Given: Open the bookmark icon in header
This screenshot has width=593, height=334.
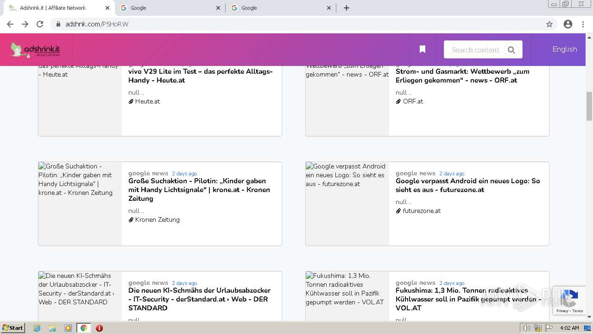Looking at the screenshot, I should tap(423, 49).
